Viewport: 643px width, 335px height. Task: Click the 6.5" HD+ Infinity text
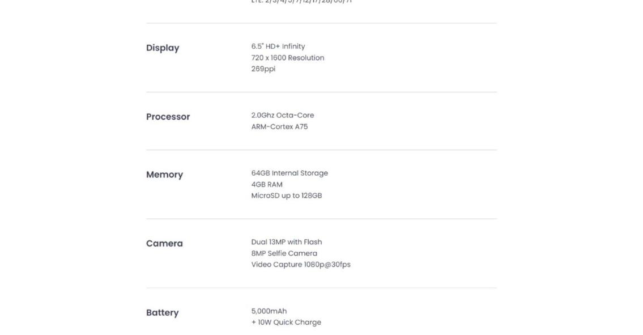tap(278, 46)
